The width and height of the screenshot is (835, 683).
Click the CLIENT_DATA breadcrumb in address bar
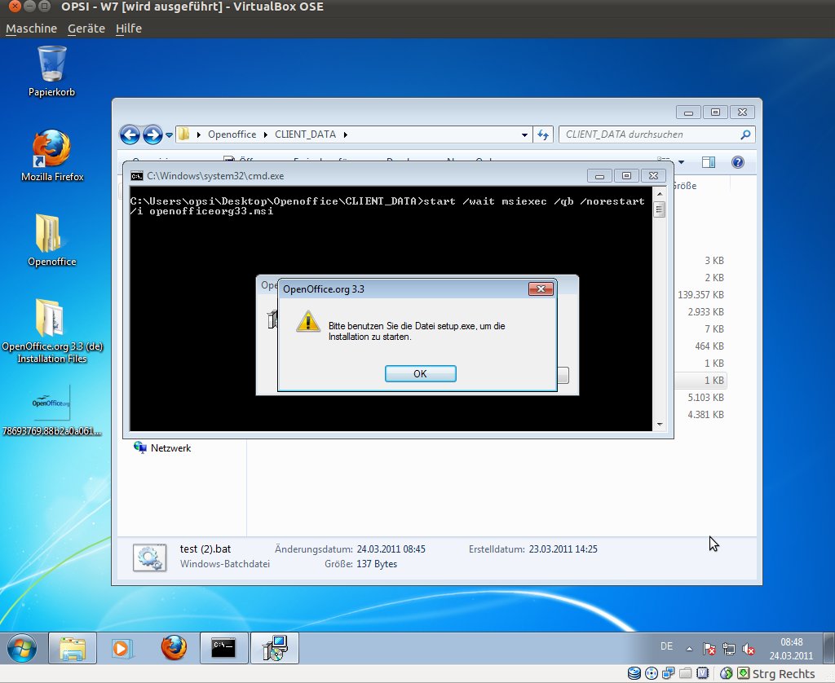pos(305,134)
